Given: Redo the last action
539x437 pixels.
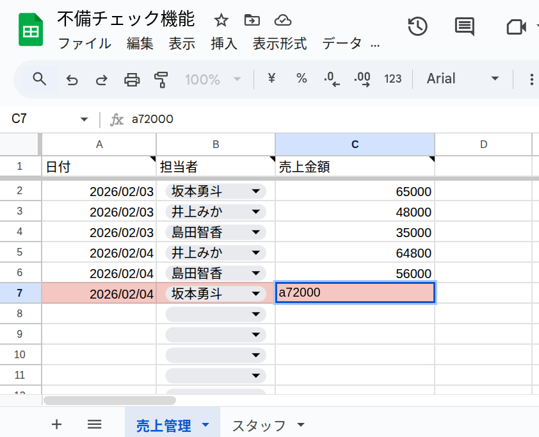Looking at the screenshot, I should pyautogui.click(x=101, y=79).
